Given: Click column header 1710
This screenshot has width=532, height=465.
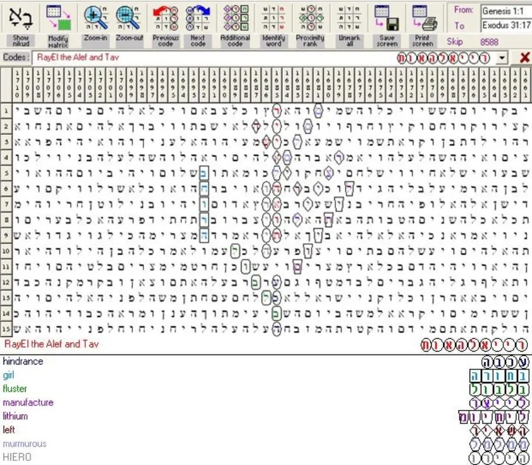Looking at the screenshot, I should (x=17, y=85).
